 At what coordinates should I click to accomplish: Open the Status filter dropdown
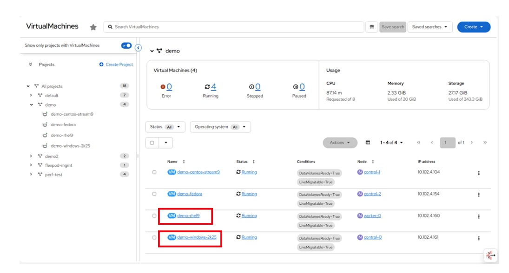click(x=165, y=127)
